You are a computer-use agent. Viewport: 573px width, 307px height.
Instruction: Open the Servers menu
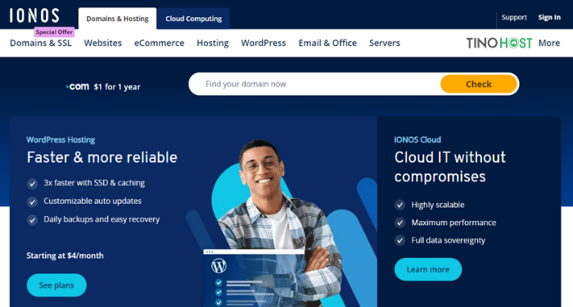pyautogui.click(x=385, y=43)
